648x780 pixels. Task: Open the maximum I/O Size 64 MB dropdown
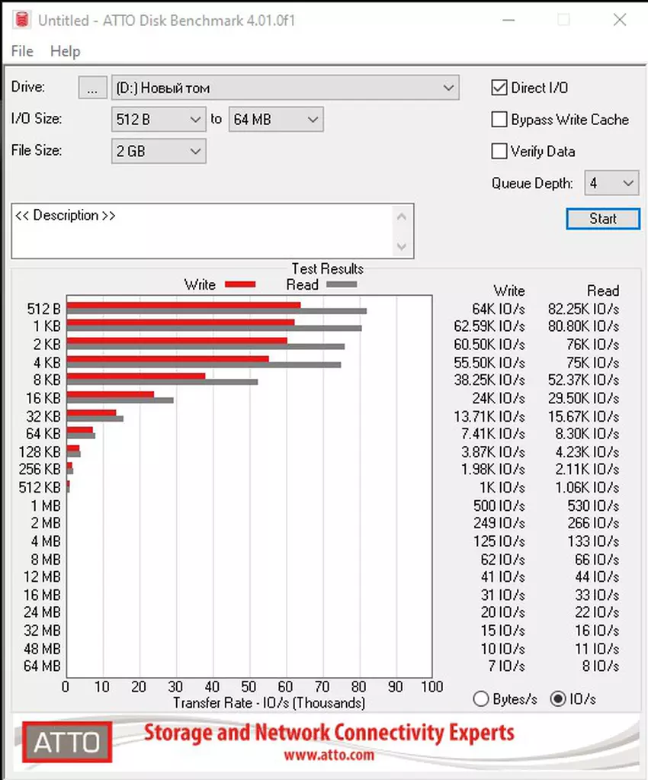[x=313, y=120]
